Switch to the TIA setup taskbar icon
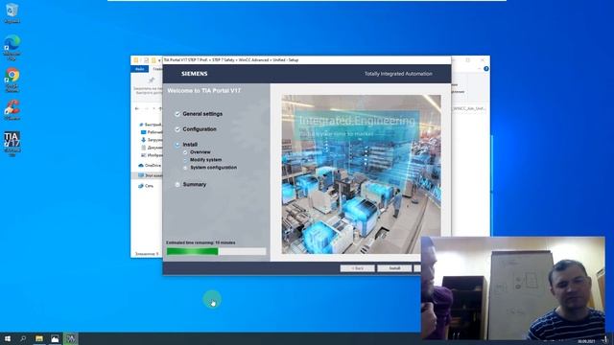 click(70, 338)
